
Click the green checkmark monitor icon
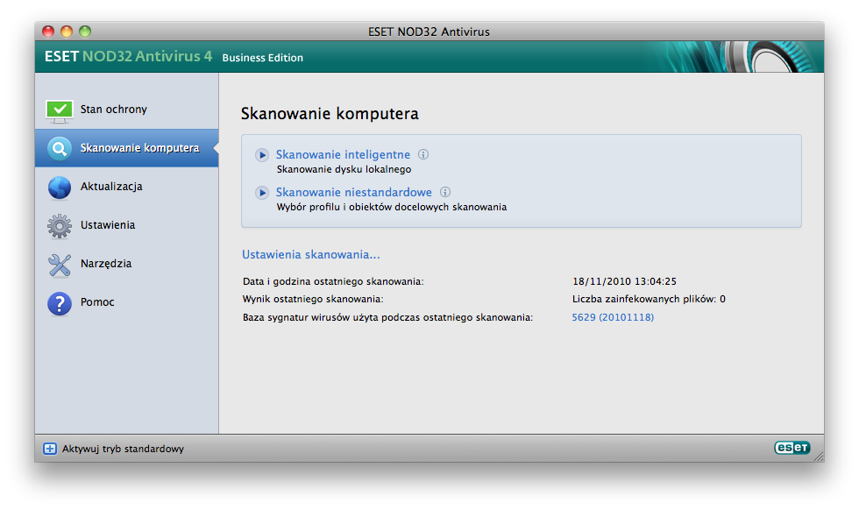click(60, 110)
